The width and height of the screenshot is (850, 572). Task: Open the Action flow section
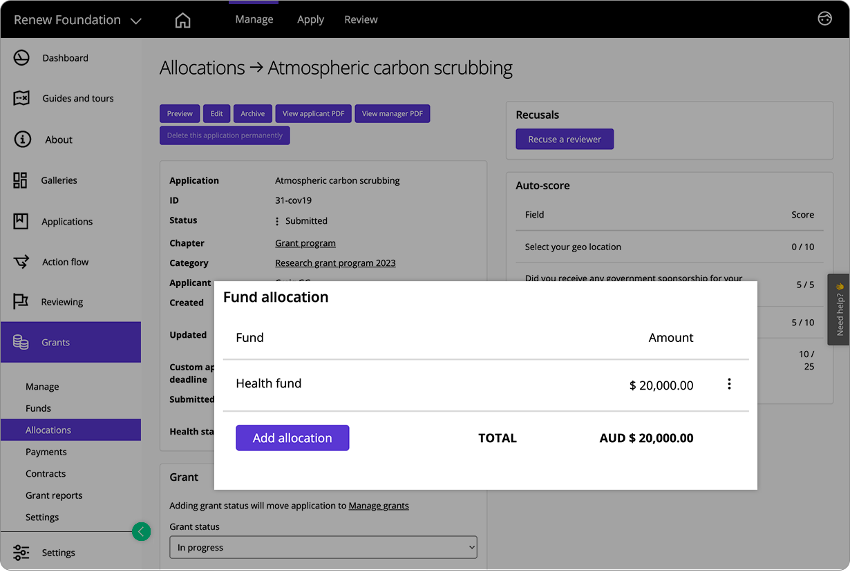tap(64, 262)
